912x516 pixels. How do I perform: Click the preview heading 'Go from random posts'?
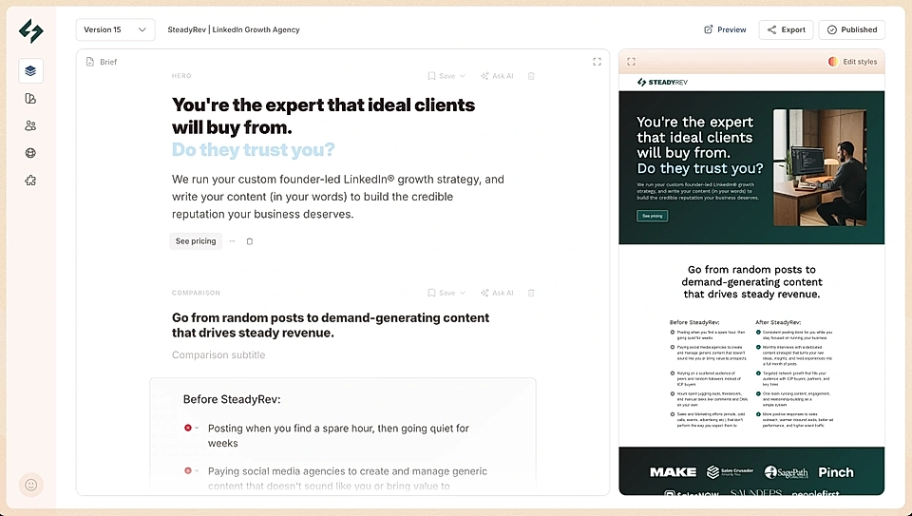(751, 282)
